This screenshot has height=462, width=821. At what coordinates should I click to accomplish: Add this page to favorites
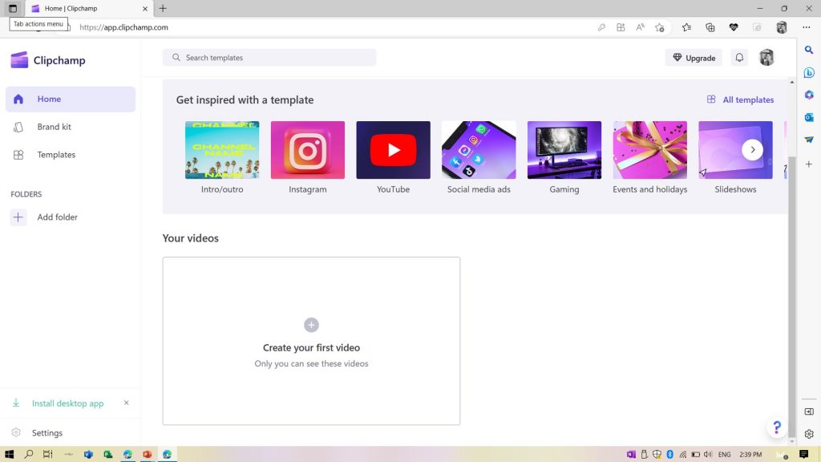tap(660, 27)
